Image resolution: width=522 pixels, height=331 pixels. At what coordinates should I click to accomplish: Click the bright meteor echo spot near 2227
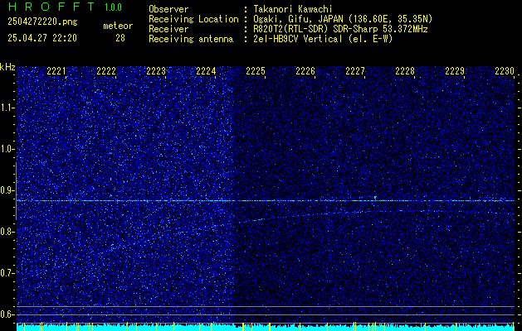pos(375,198)
